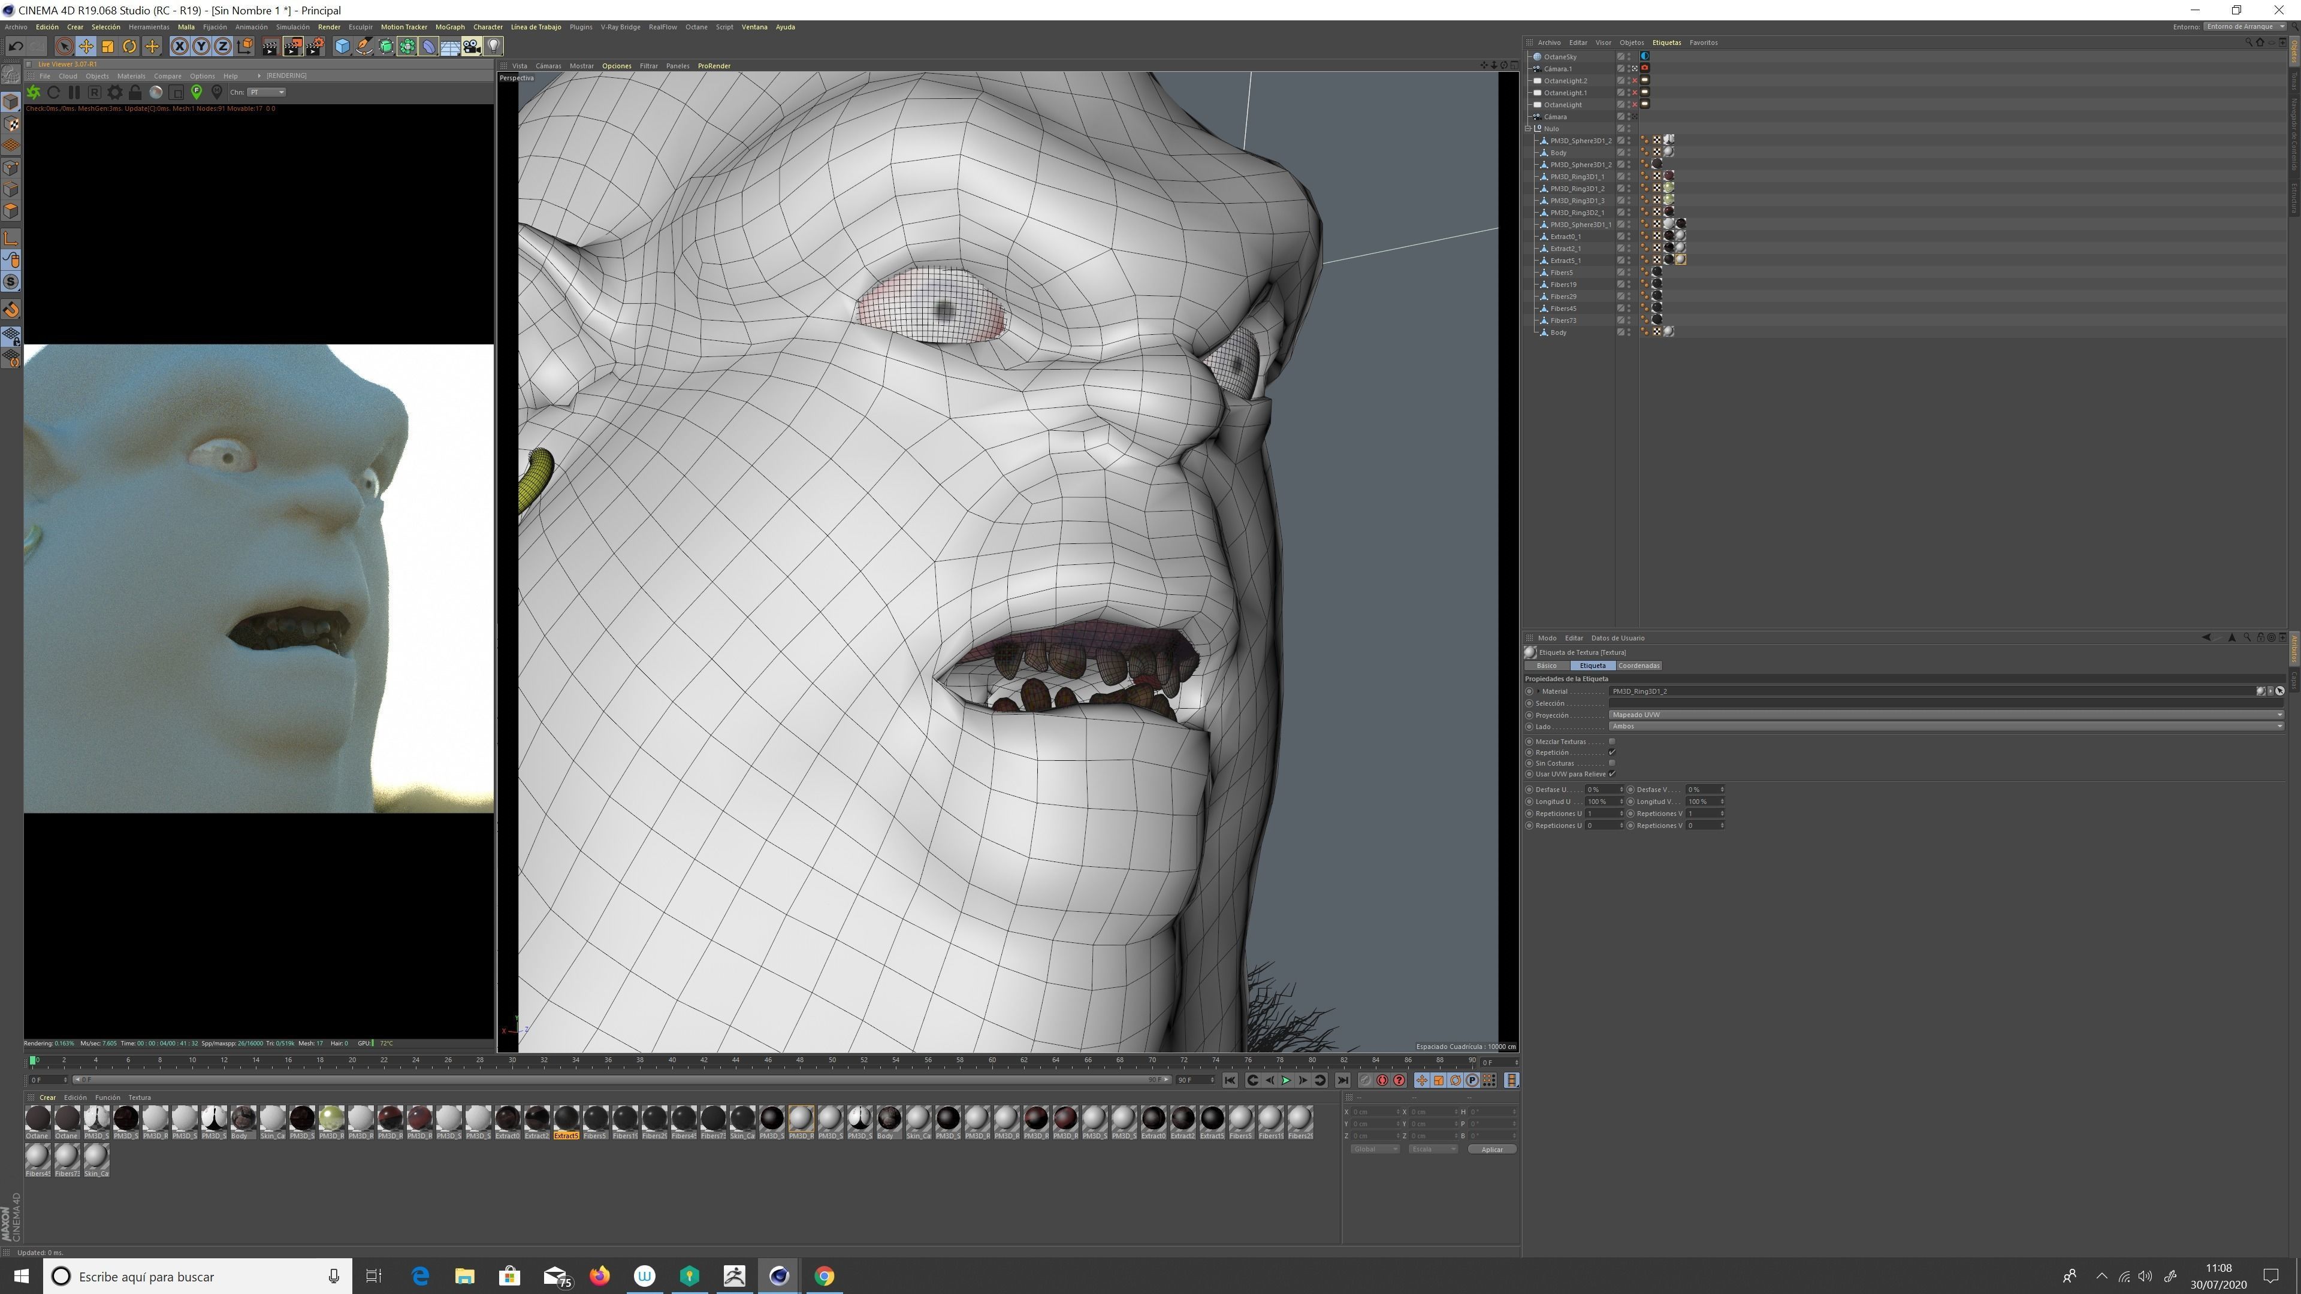Toggle Y axis lock icon
The height and width of the screenshot is (1294, 2301).
pyautogui.click(x=202, y=47)
